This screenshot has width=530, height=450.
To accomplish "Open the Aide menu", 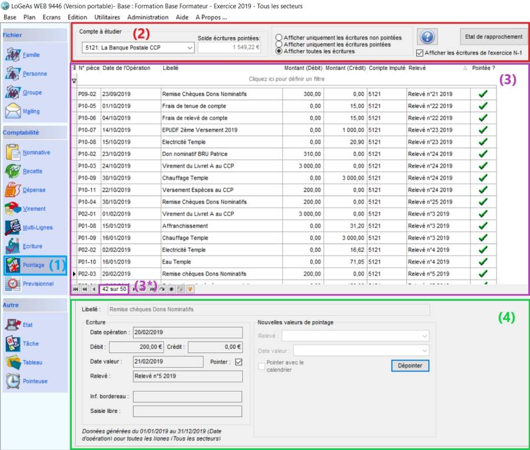I will [x=182, y=17].
